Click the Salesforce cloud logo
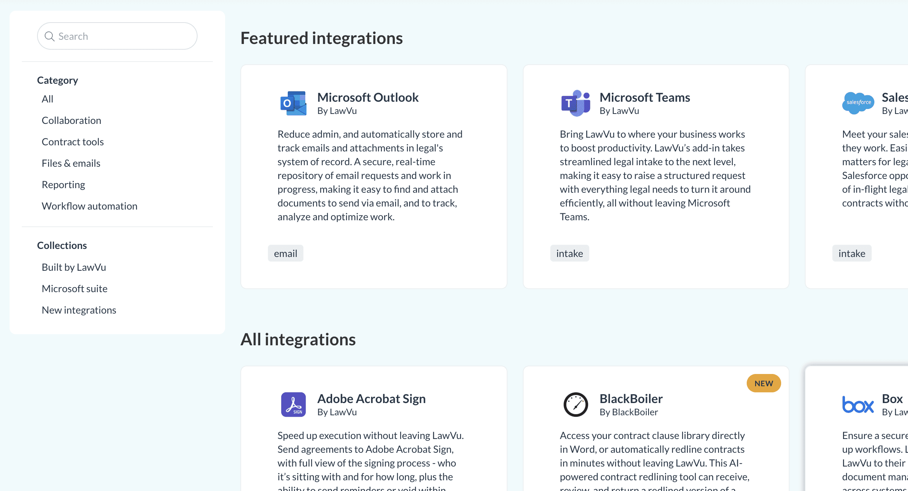The height and width of the screenshot is (491, 908). tap(858, 103)
